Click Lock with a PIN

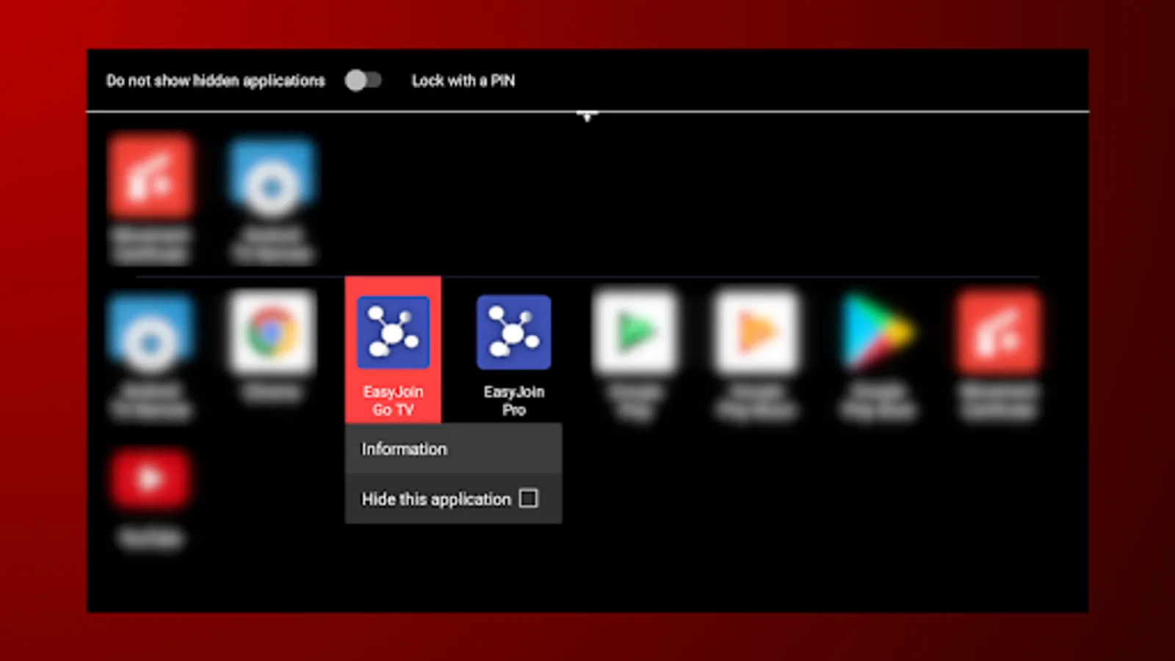coord(463,81)
